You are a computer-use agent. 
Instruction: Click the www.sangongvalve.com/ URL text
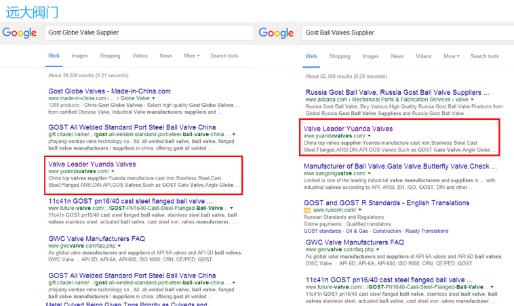coord(334,173)
